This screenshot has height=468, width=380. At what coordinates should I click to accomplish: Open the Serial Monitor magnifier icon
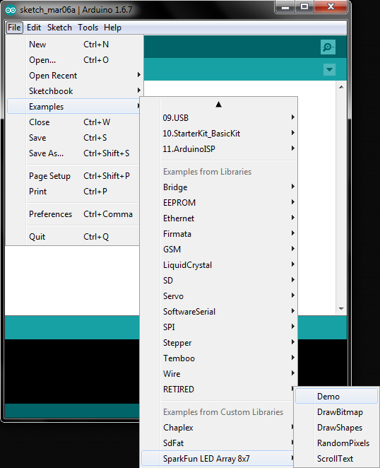pos(328,47)
